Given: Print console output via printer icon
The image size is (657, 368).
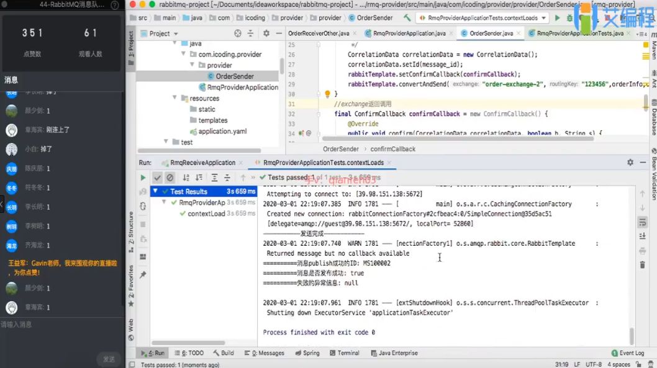Looking at the screenshot, I should click(x=642, y=250).
